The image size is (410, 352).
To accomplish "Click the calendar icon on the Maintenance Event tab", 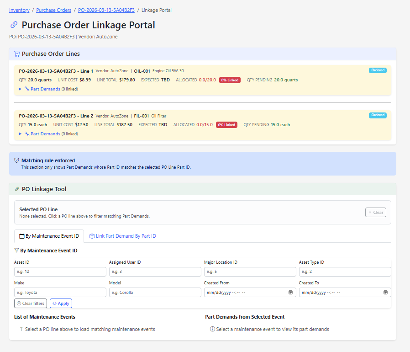I will point(22,236).
